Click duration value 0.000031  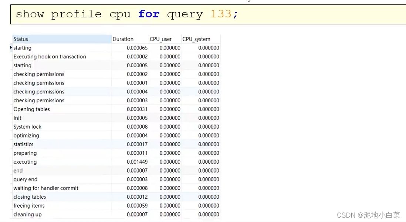[137, 109]
